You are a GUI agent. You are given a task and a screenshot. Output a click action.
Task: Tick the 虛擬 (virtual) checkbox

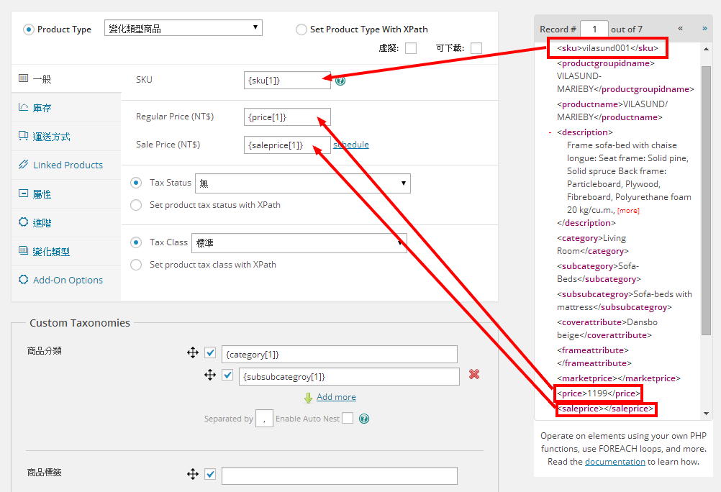click(x=411, y=48)
